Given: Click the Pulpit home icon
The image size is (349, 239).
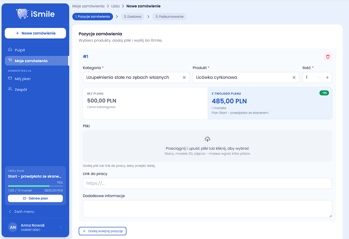Looking at the screenshot, I should pos(10,50).
